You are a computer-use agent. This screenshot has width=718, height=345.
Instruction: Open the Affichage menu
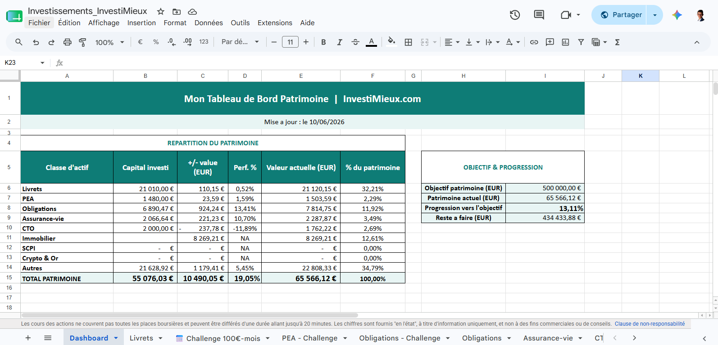point(104,22)
